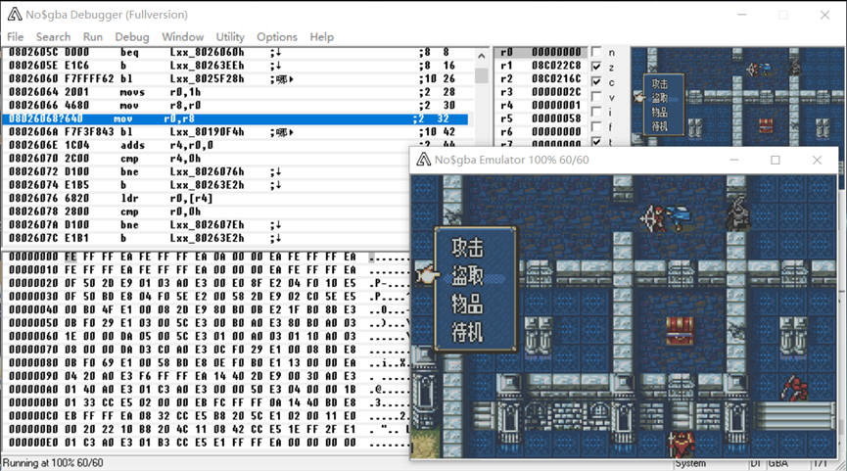The width and height of the screenshot is (847, 471).
Task: Click the disassembly scrollbar up arrow
Action: tap(482, 55)
